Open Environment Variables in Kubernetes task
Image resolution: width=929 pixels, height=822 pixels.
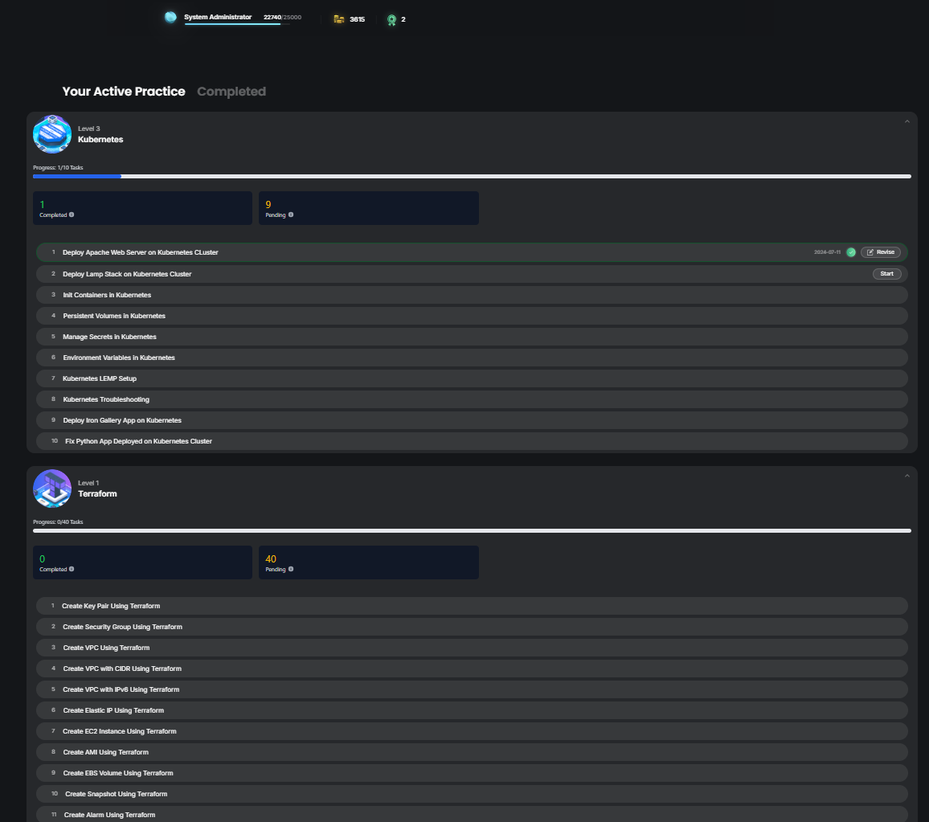pos(472,358)
